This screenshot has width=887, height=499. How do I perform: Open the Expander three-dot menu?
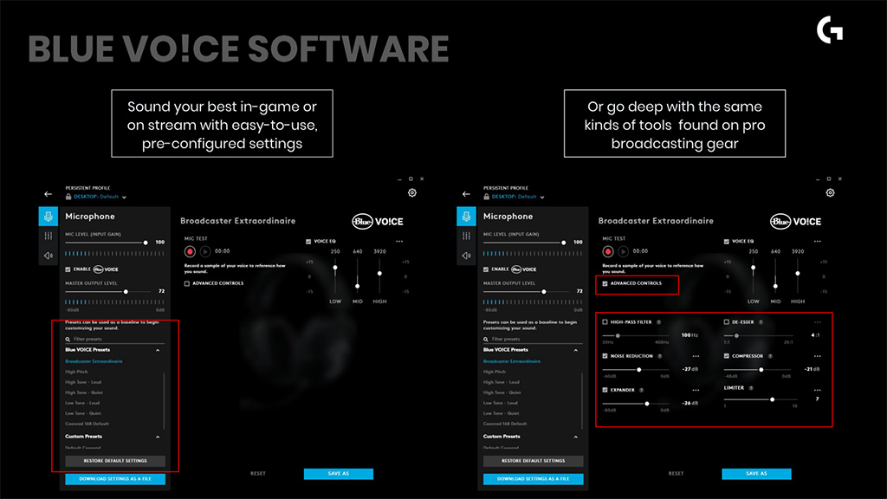696,391
